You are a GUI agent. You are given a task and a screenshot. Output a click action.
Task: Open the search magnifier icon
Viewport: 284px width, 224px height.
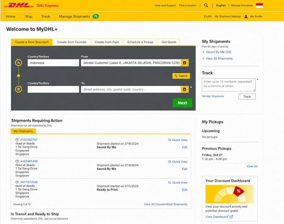tap(206, 5)
